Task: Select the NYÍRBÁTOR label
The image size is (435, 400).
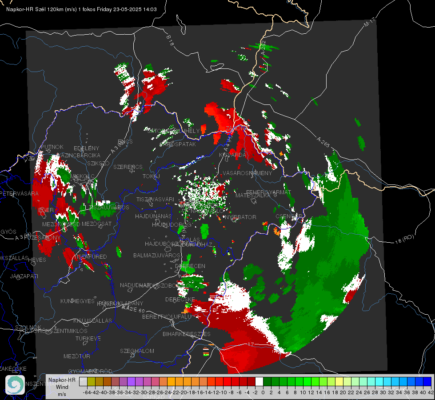Action: tap(240, 217)
